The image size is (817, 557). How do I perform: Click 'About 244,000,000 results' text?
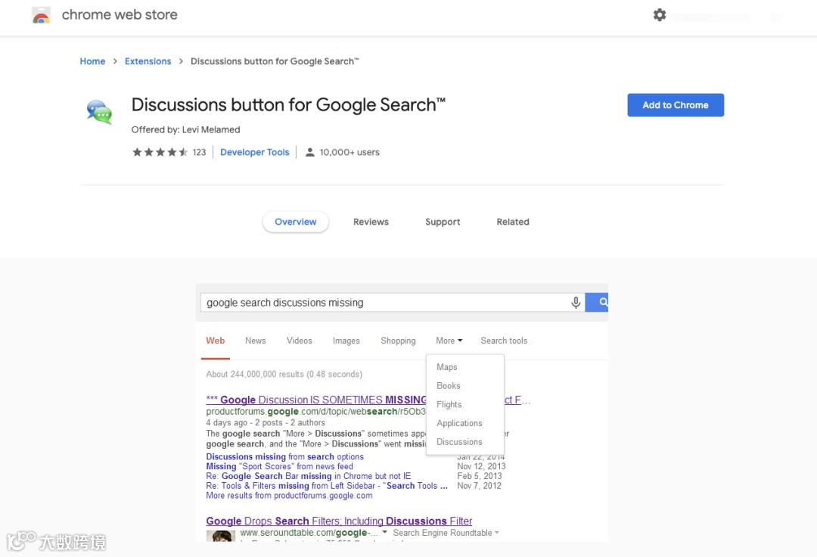[x=284, y=374]
